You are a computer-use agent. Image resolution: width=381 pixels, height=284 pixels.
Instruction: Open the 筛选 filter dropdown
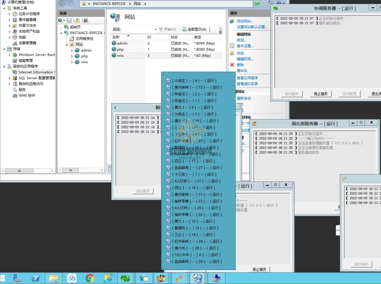click(x=156, y=29)
